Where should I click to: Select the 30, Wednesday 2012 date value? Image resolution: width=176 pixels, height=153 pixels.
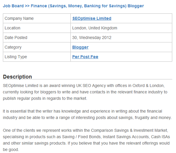[x=92, y=37]
